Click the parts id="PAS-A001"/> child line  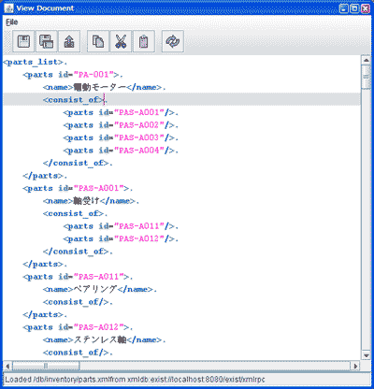point(121,112)
